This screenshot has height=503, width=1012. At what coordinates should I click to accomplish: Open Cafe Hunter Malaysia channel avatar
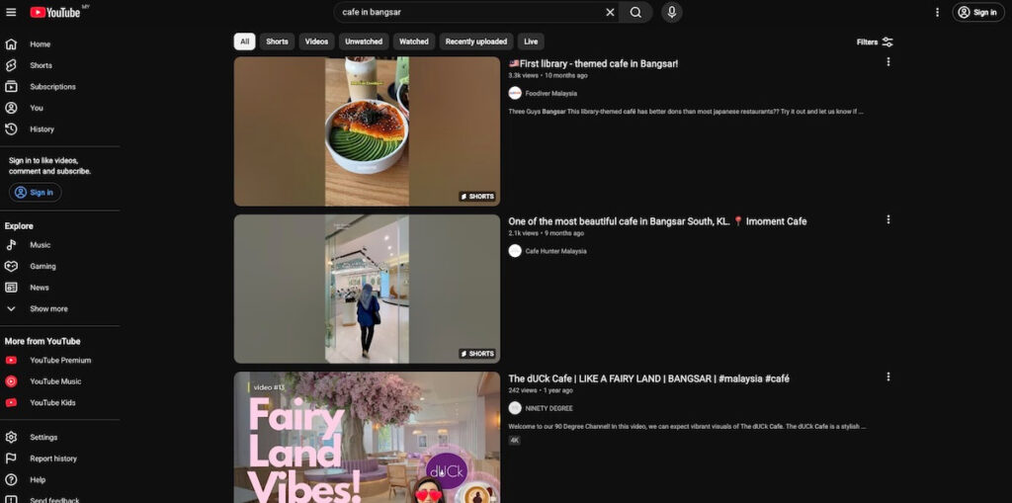(x=515, y=251)
